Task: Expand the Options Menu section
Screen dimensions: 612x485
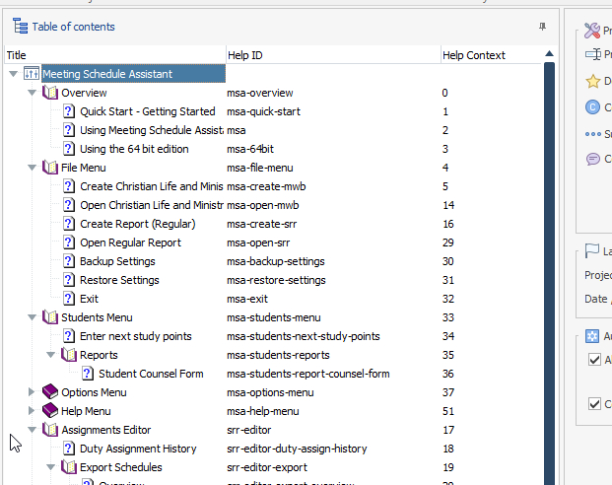Action: [x=32, y=392]
